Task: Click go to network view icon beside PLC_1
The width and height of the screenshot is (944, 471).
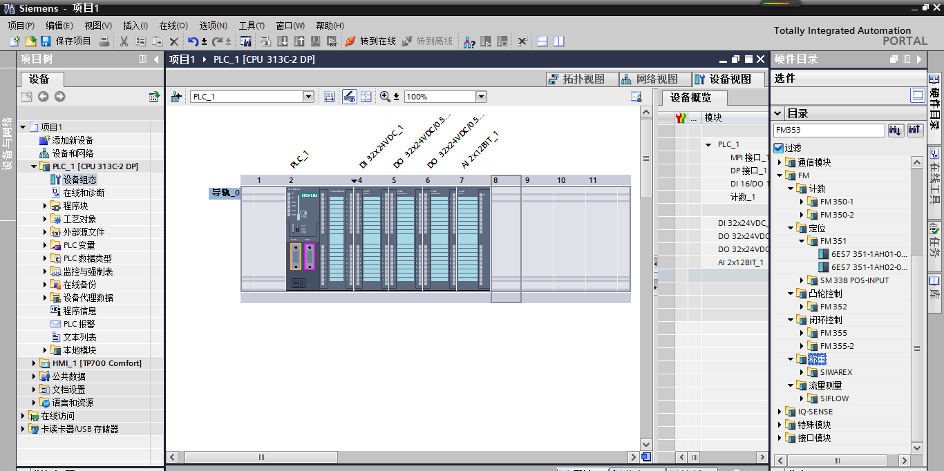Action: pos(176,97)
